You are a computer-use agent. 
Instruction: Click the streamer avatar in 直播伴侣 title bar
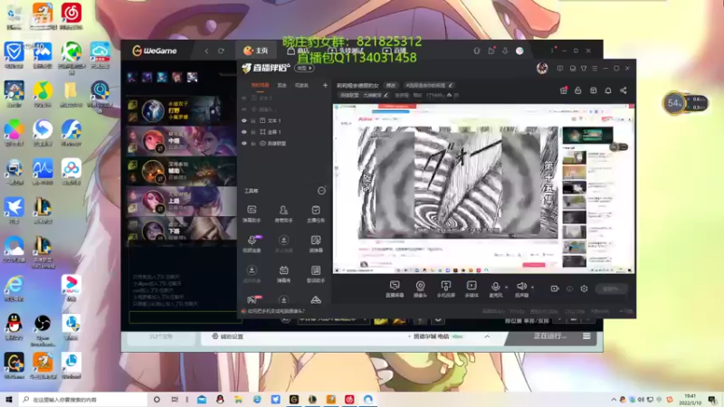542,69
